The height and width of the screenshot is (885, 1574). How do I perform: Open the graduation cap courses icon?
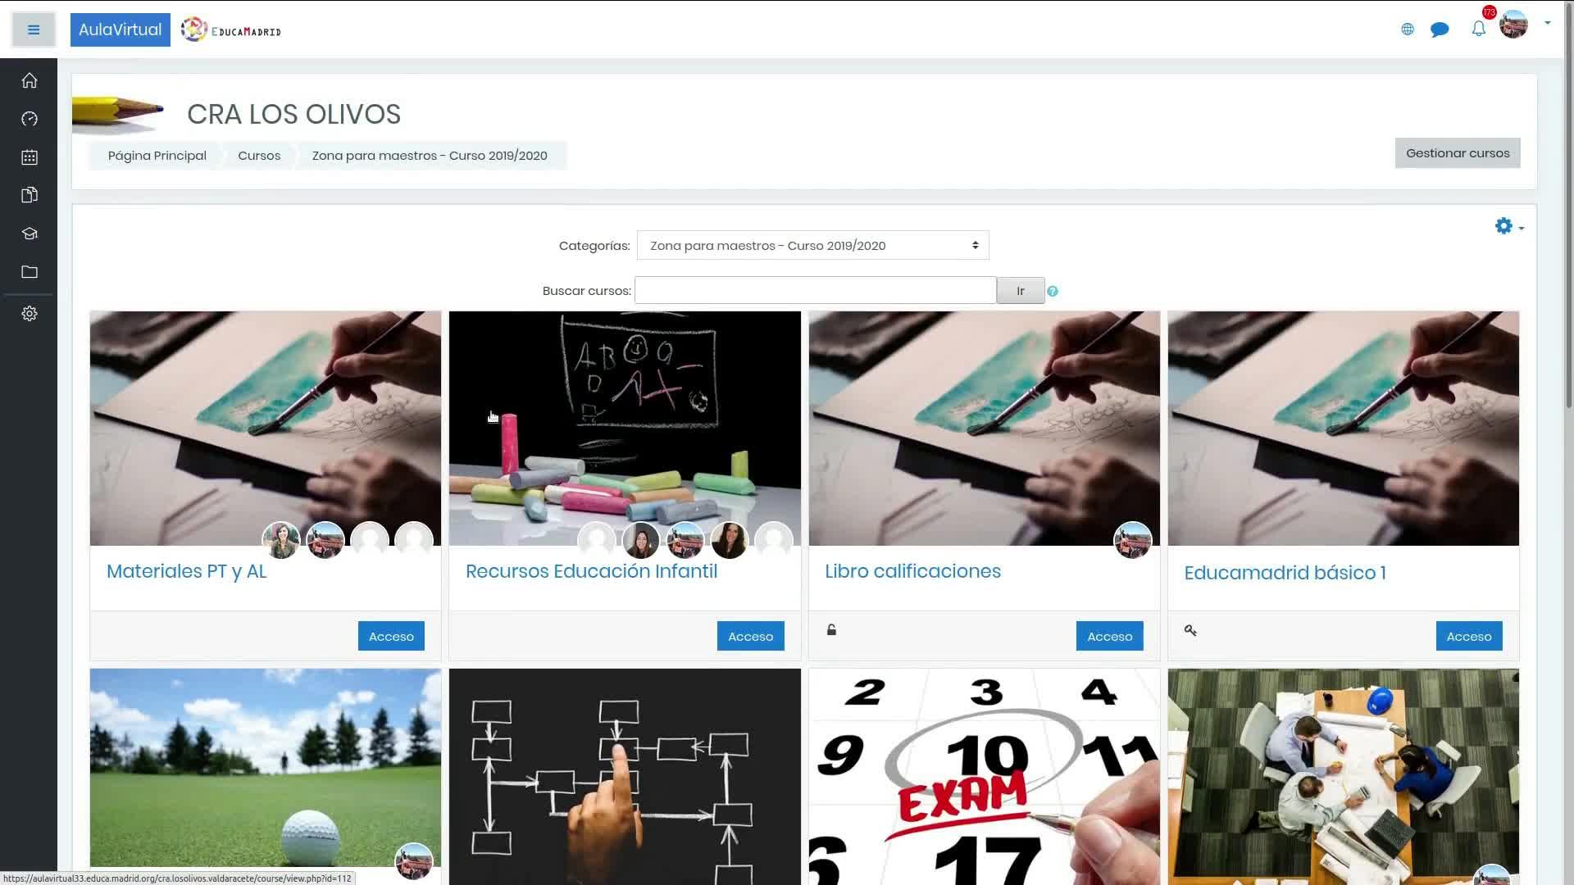coord(30,234)
